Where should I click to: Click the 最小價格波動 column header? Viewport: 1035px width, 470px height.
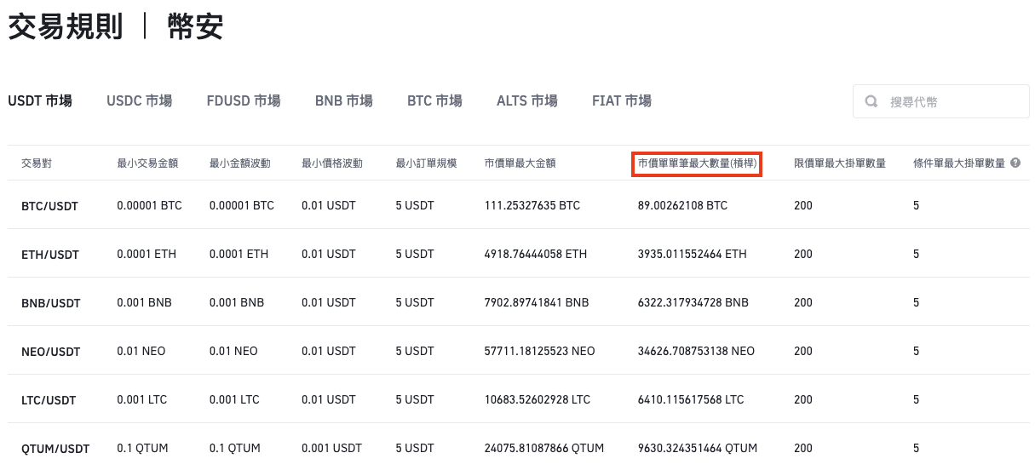point(332,163)
